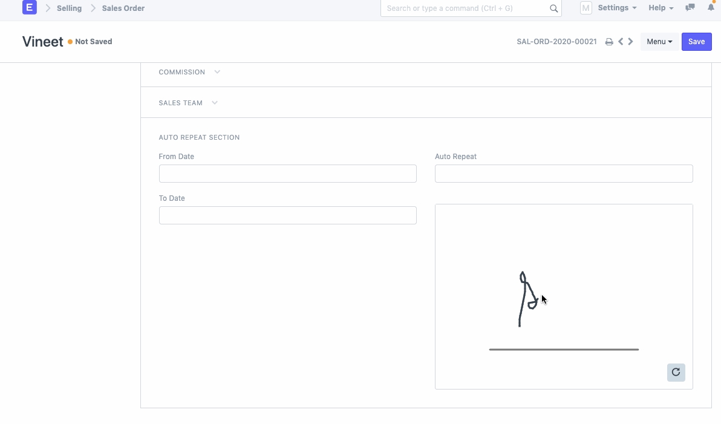Open the notifications bell
The width and height of the screenshot is (721, 424).
[x=711, y=8]
